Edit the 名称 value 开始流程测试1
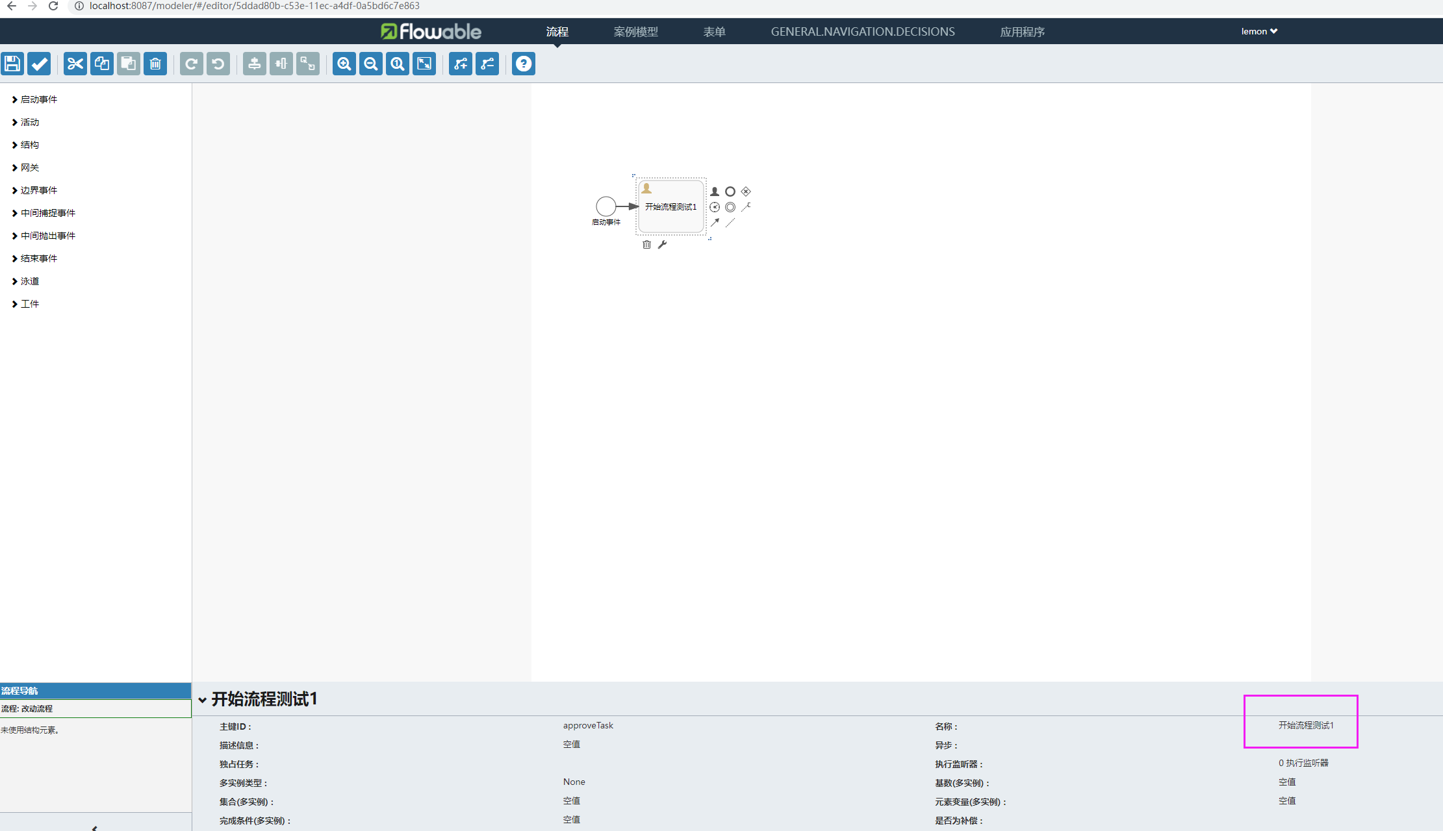Screen dimensions: 1443x831 (x=1305, y=725)
